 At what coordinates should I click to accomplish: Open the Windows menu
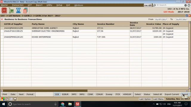[78, 5]
